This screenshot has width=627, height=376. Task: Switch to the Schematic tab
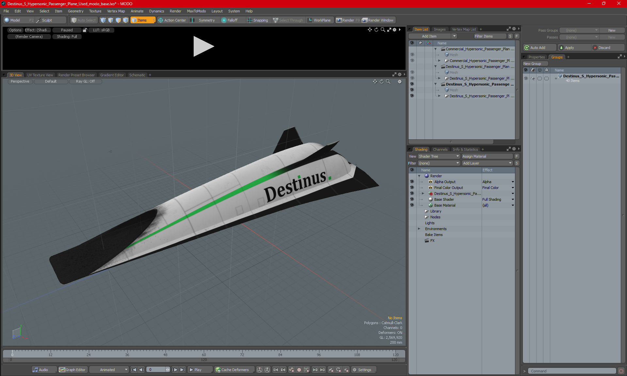[137, 75]
